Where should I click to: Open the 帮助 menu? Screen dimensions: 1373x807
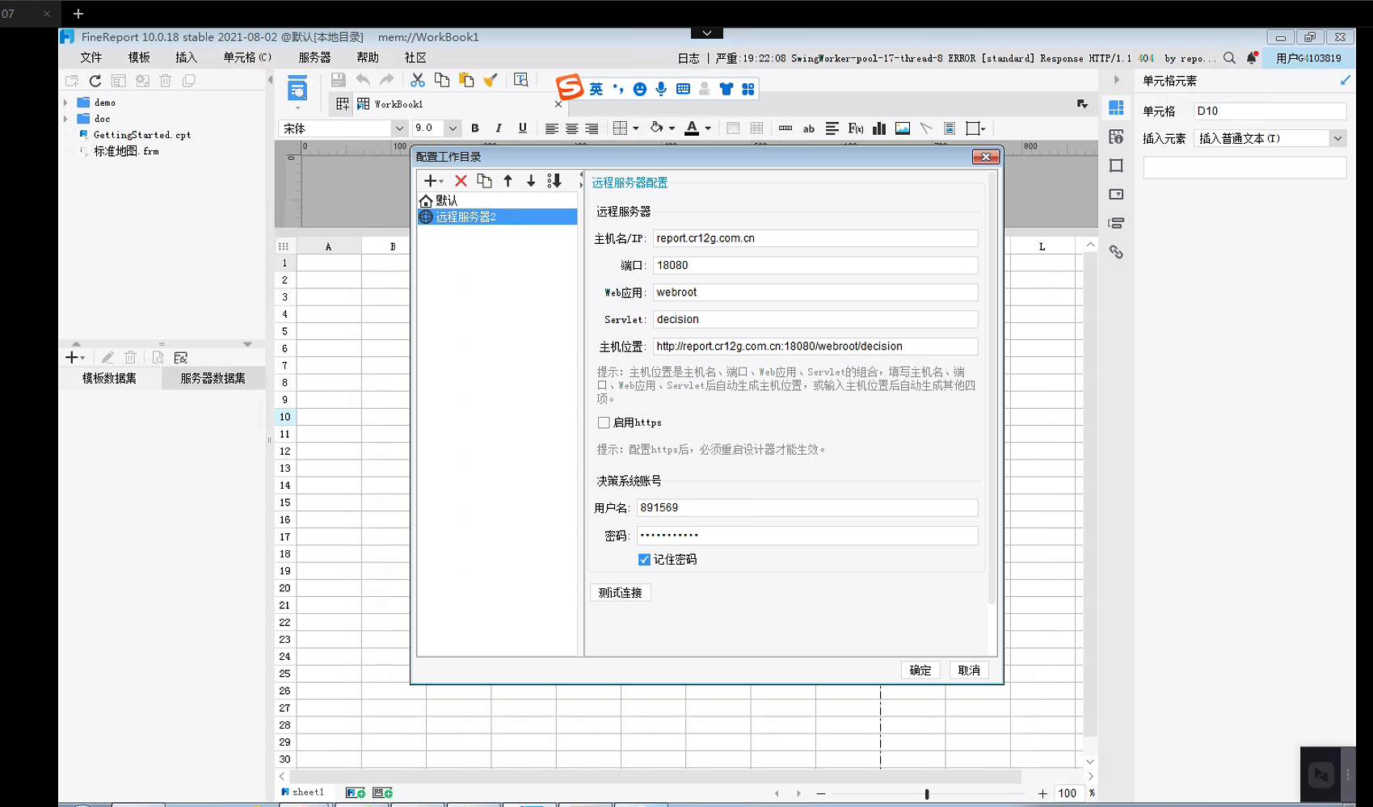pos(368,57)
